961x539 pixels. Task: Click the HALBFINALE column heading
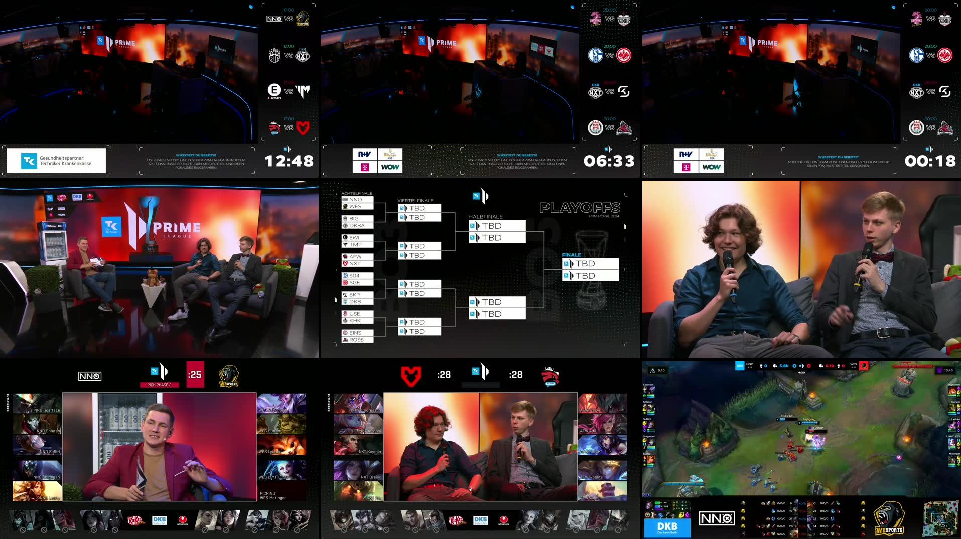tap(485, 217)
